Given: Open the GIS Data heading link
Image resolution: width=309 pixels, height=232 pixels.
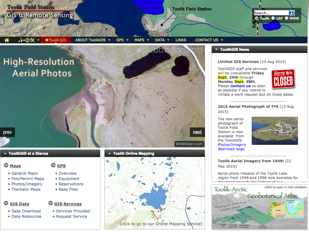Looking at the screenshot, I should point(19,204).
